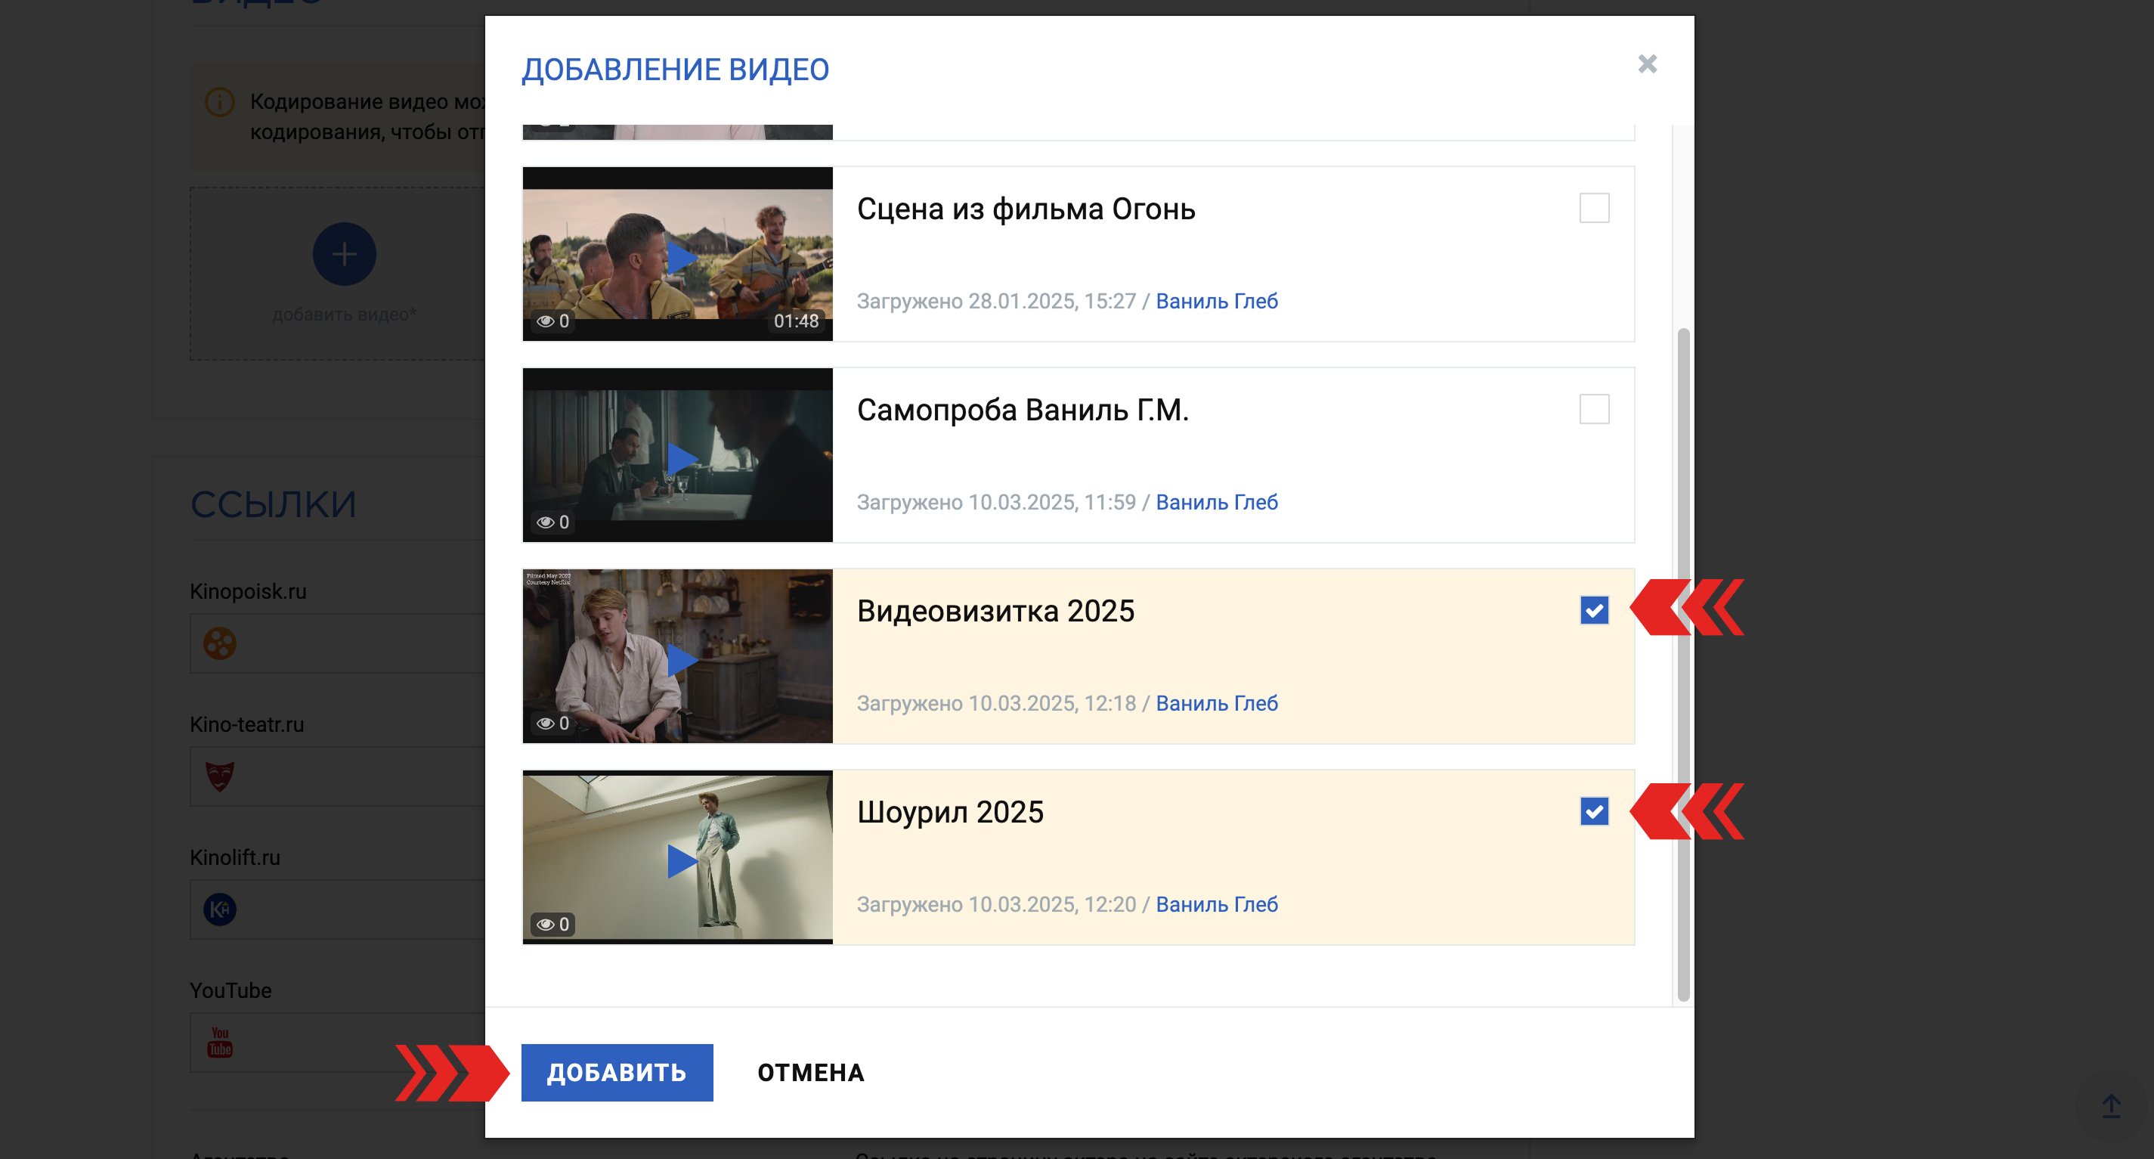Viewport: 2154px width, 1159px height.
Task: Click the Добавить button
Action: [617, 1072]
